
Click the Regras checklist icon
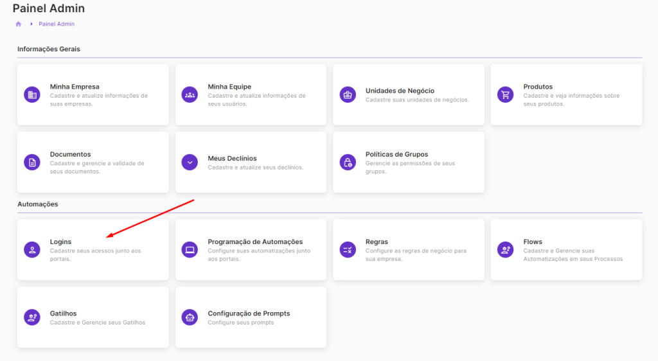(x=347, y=250)
